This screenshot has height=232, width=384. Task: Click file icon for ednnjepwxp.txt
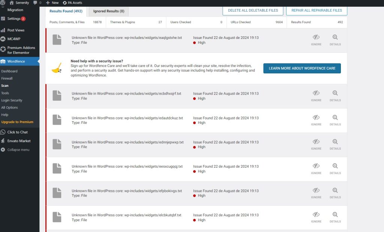(x=57, y=144)
